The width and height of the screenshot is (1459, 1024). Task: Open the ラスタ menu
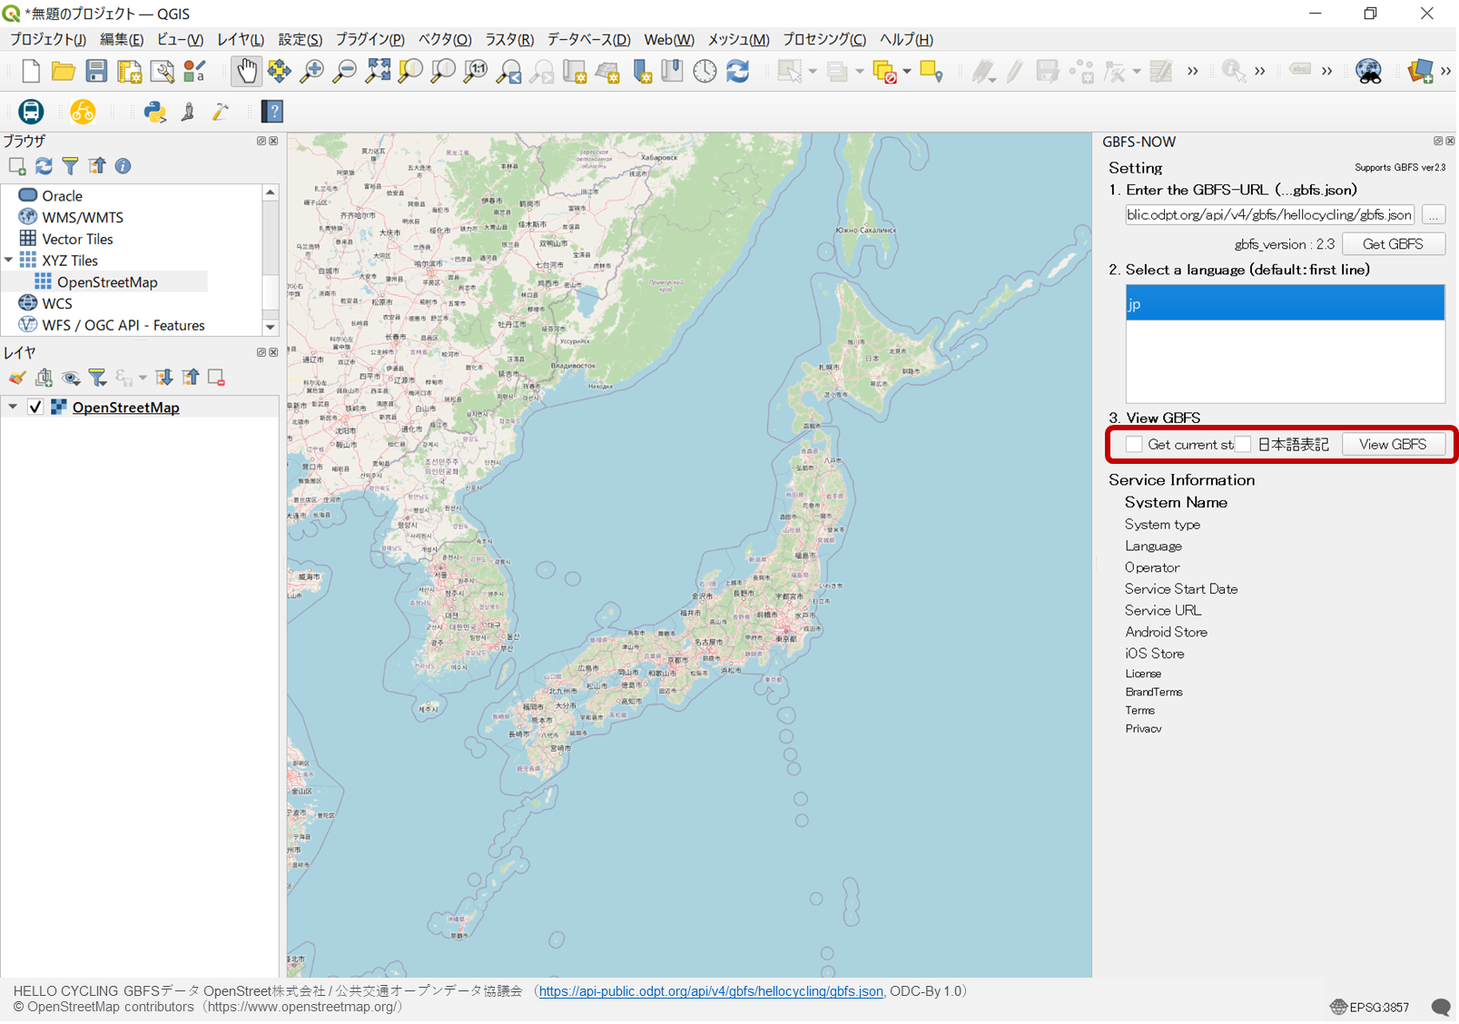pyautogui.click(x=508, y=39)
